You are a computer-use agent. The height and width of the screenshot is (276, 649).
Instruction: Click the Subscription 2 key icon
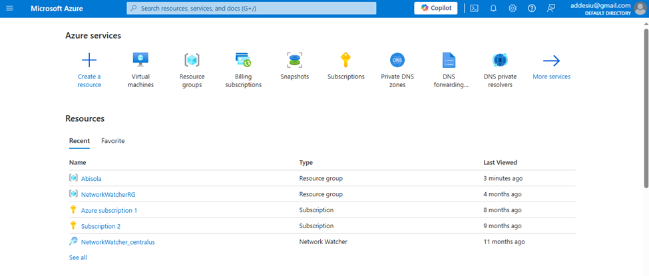[x=73, y=225]
